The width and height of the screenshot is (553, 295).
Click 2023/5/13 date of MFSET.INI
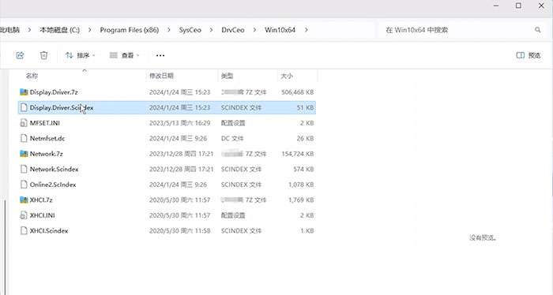click(x=179, y=123)
